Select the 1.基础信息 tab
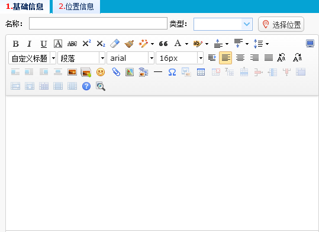Image resolution: width=319 pixels, height=232 pixels. 25,6
